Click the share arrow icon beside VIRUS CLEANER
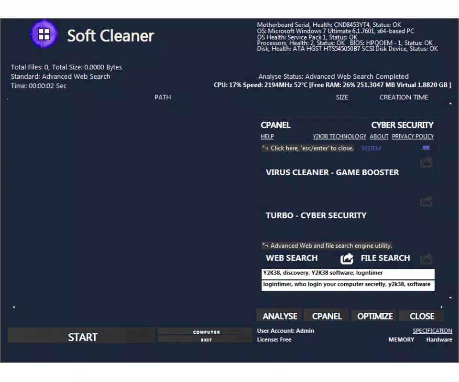The image size is (459, 382). click(426, 162)
